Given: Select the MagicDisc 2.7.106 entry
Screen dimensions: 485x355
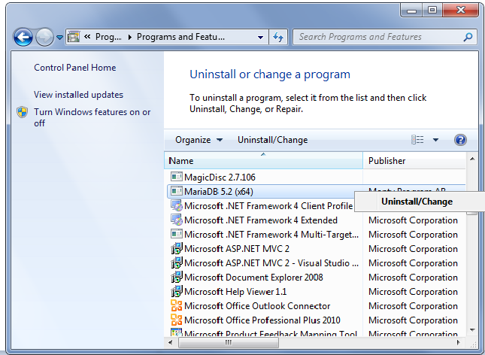Looking at the screenshot, I should pos(220,177).
